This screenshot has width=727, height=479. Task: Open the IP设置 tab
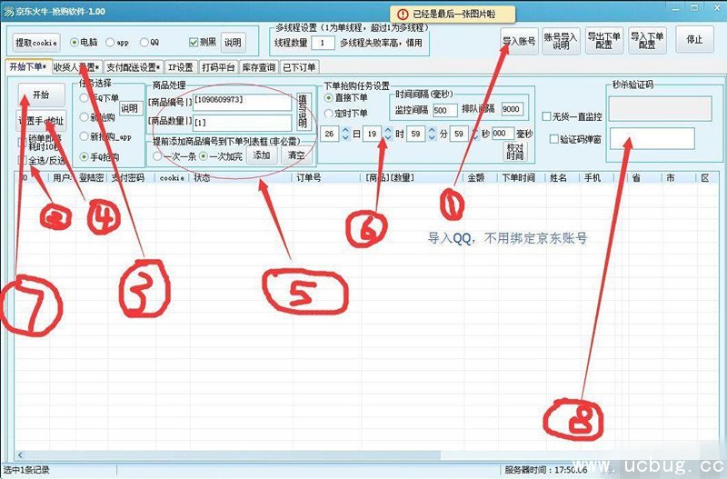coord(180,66)
